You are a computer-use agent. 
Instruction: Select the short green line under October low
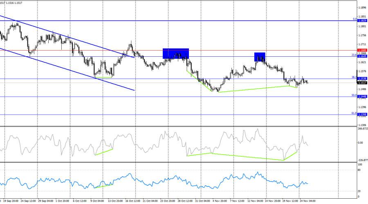[104, 77]
